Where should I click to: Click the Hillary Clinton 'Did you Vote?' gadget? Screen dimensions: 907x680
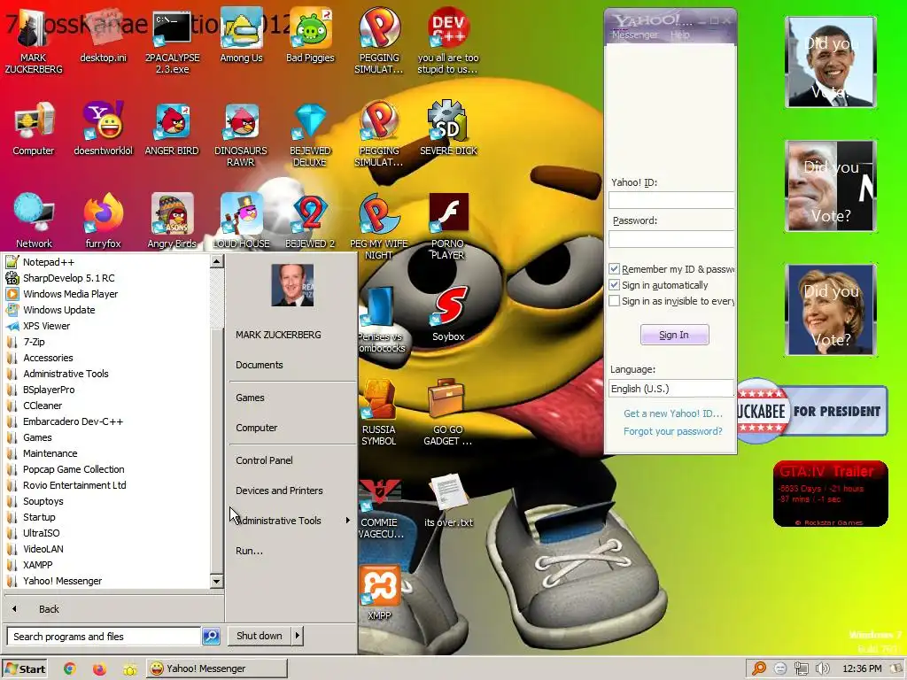pyautogui.click(x=831, y=310)
